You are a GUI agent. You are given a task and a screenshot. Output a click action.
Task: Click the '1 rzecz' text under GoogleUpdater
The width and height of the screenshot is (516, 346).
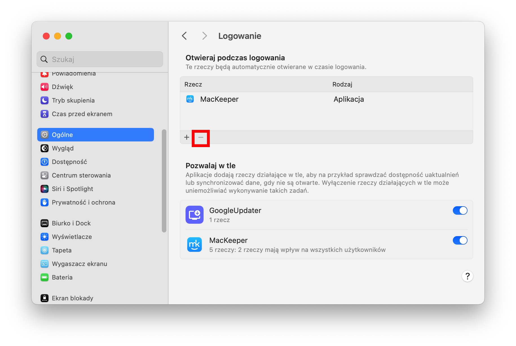pos(219,220)
